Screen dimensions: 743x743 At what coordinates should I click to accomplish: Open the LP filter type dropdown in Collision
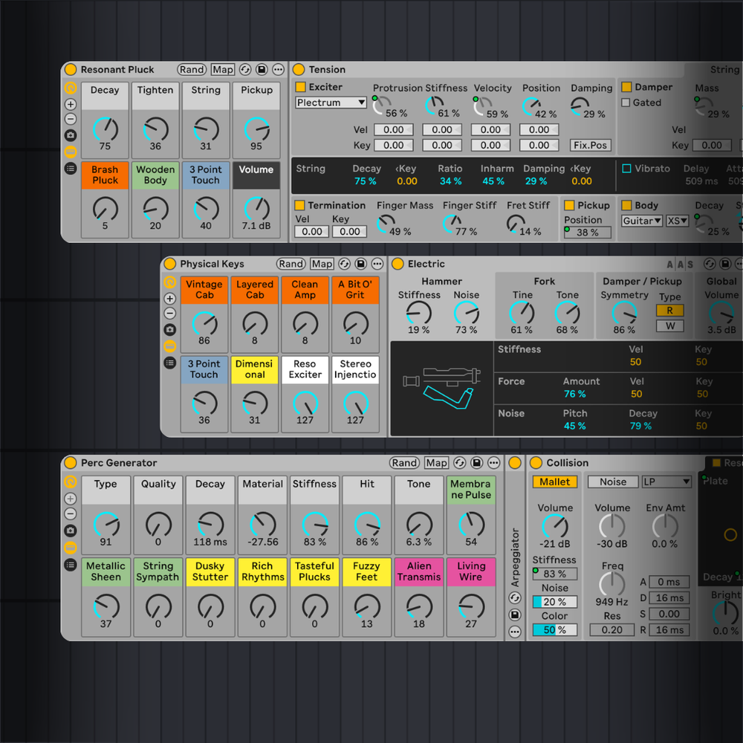coord(666,481)
